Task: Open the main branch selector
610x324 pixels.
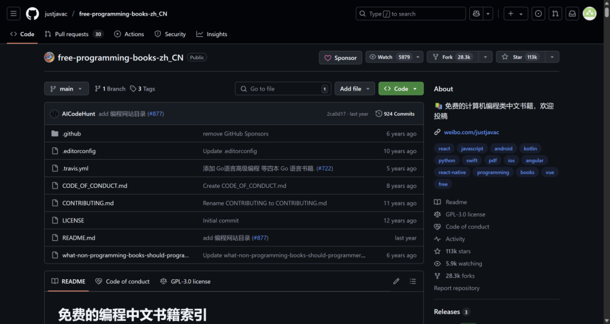Action: 67,89
